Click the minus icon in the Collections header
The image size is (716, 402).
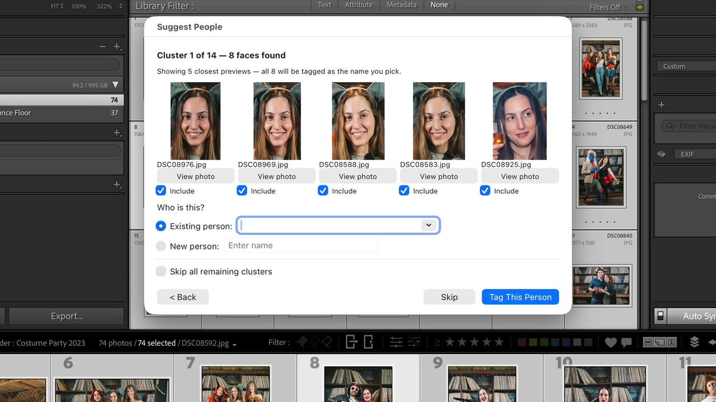(x=102, y=47)
